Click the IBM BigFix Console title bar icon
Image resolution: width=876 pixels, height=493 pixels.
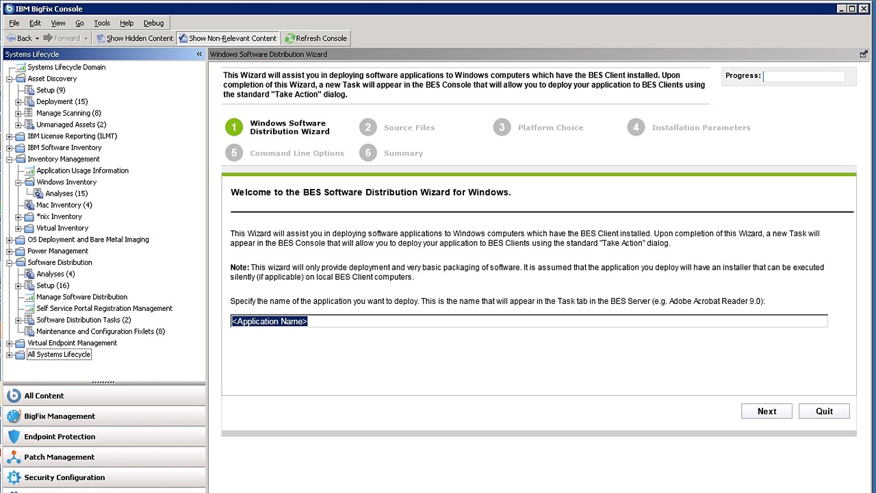(9, 9)
